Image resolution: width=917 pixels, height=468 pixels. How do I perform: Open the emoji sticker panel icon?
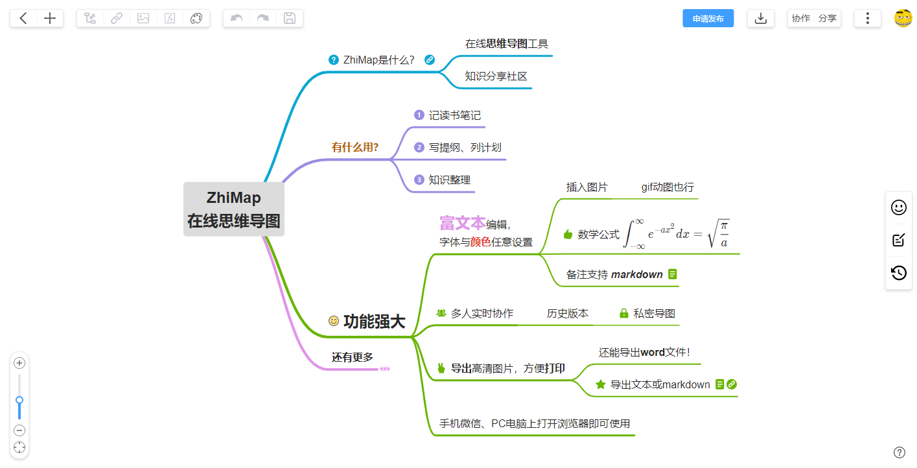click(x=899, y=207)
